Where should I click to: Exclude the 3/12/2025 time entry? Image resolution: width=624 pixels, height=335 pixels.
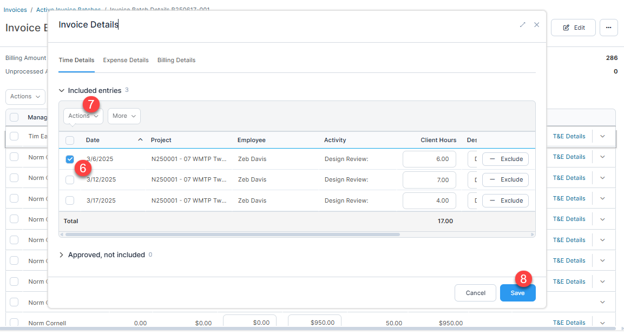[505, 179]
